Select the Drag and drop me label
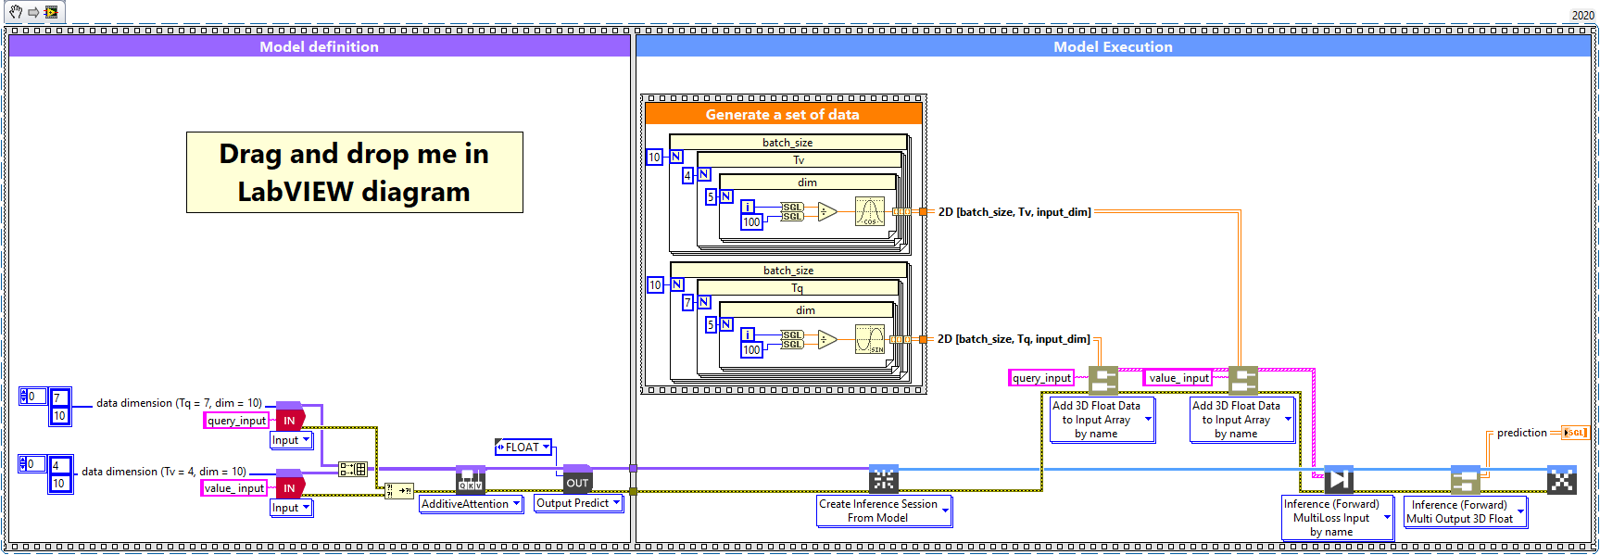The width and height of the screenshot is (1600, 555). click(355, 172)
